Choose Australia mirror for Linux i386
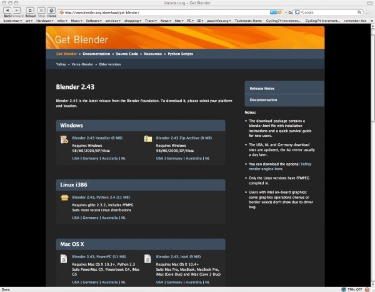 tap(109, 218)
